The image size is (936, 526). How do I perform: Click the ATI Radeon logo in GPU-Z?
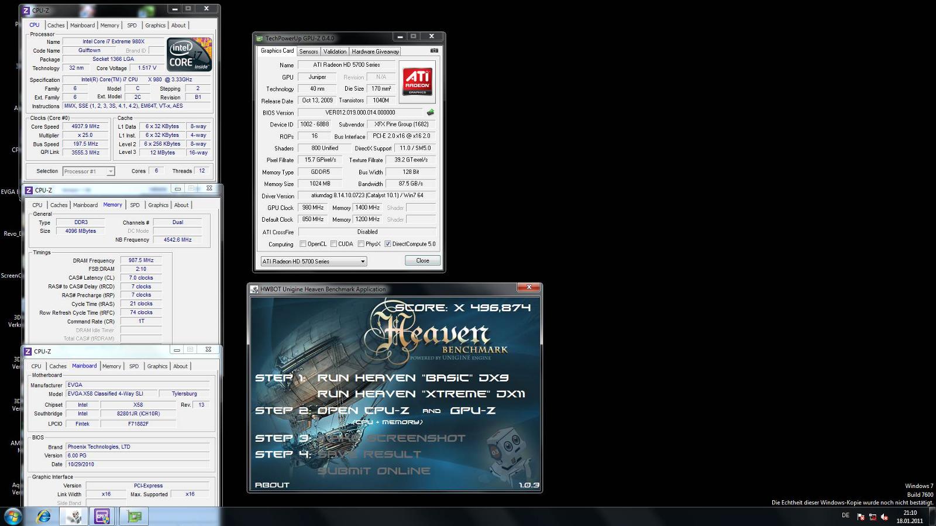point(418,81)
